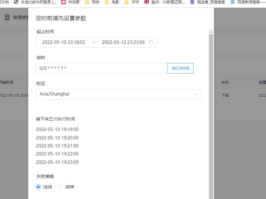This screenshot has width=266, height=199.
Task: Click the 起止时间 label
Action: click(x=45, y=32)
